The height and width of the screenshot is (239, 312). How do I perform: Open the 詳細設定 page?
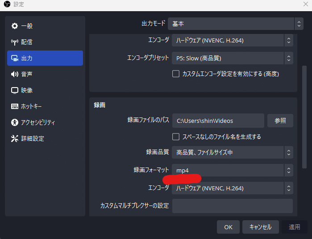tap(45, 138)
